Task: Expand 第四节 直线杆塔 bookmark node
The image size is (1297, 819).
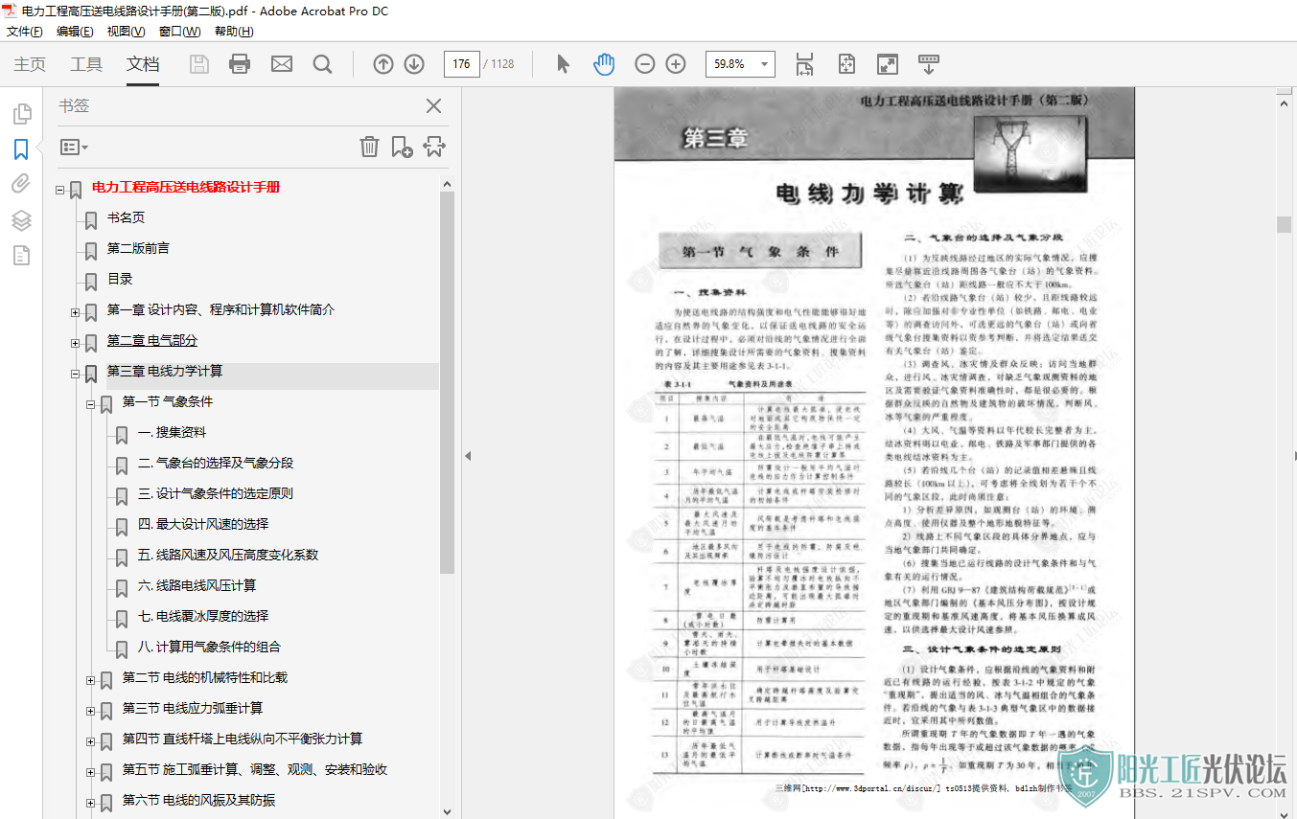Action: [91, 741]
